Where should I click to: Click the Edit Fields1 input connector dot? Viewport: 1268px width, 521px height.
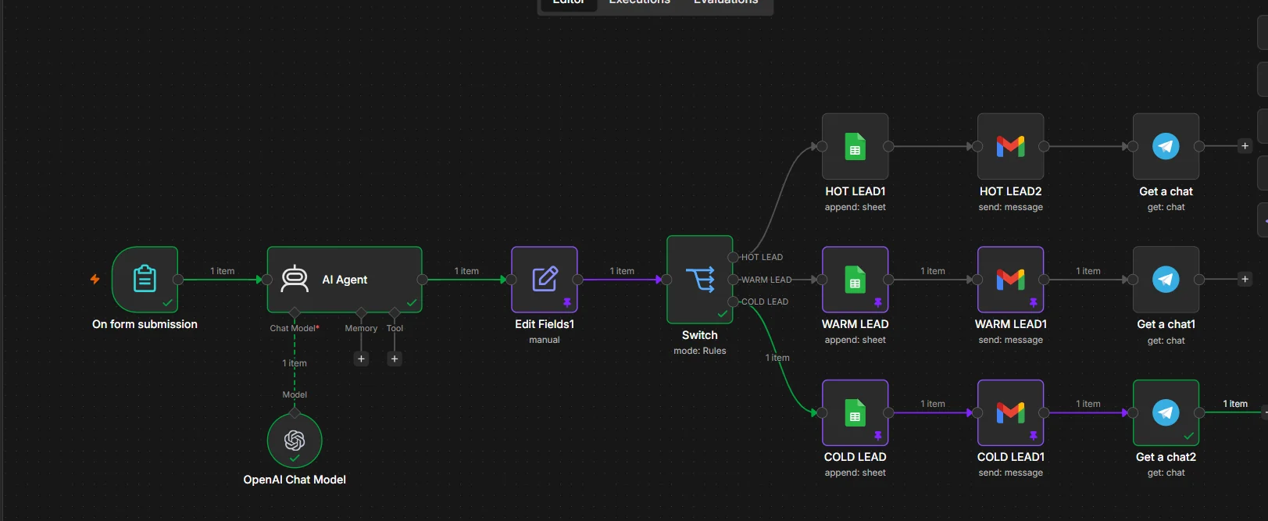coord(511,280)
